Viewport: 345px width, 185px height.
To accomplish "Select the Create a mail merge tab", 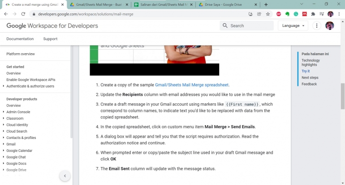I will [x=34, y=4].
